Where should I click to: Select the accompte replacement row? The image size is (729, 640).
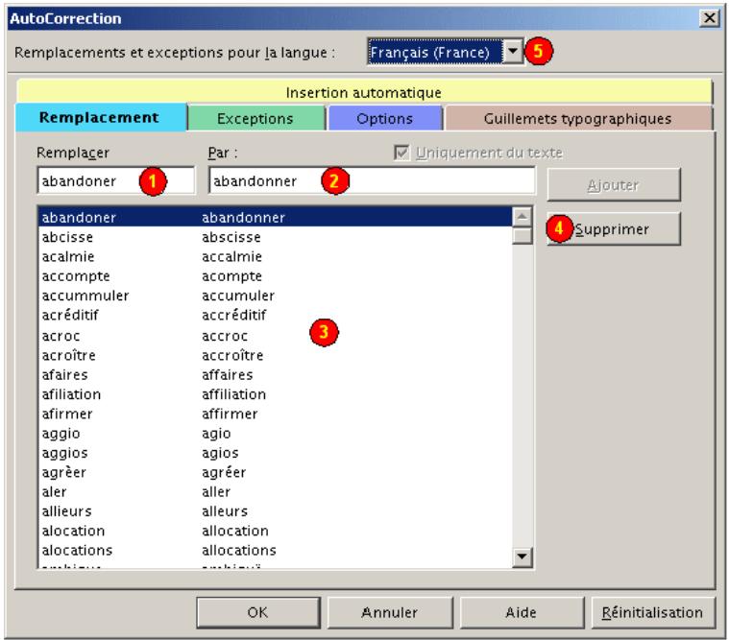276,276
